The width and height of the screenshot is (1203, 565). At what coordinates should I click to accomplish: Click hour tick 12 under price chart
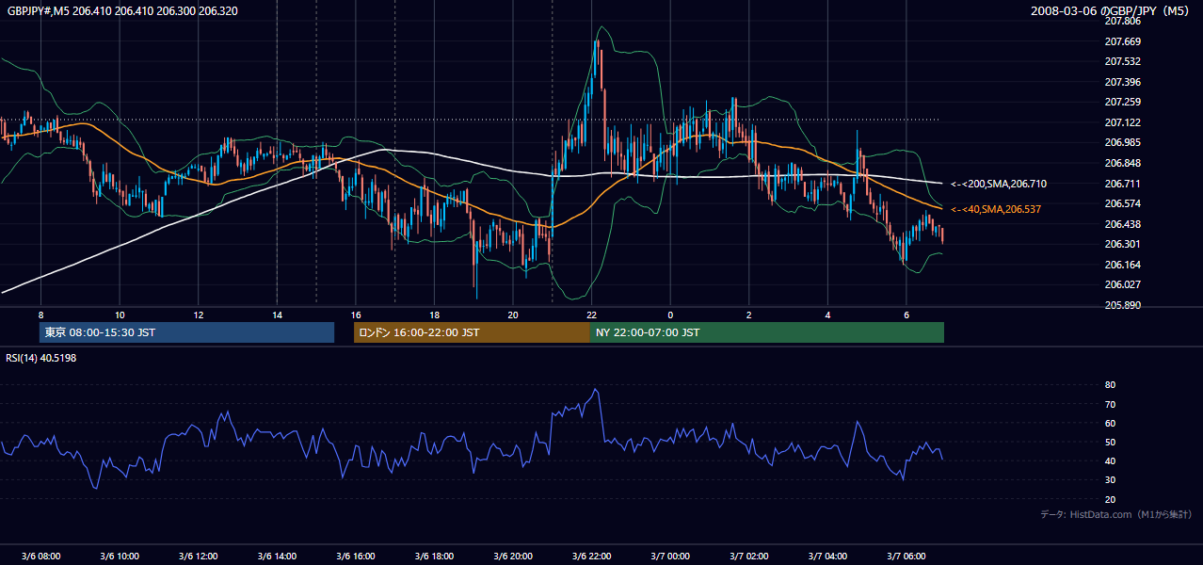coord(198,315)
